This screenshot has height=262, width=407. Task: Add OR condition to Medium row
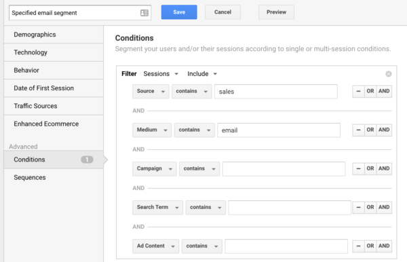[x=370, y=130]
